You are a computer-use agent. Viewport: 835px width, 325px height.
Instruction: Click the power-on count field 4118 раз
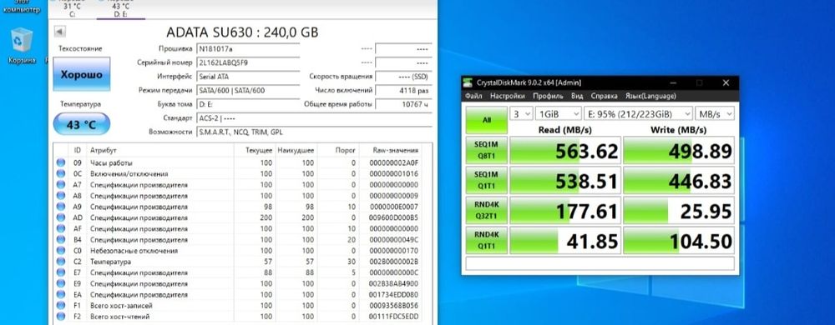[403, 91]
